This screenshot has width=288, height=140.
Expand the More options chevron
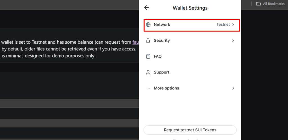pos(233,88)
